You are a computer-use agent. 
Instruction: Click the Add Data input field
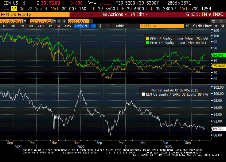point(162,26)
